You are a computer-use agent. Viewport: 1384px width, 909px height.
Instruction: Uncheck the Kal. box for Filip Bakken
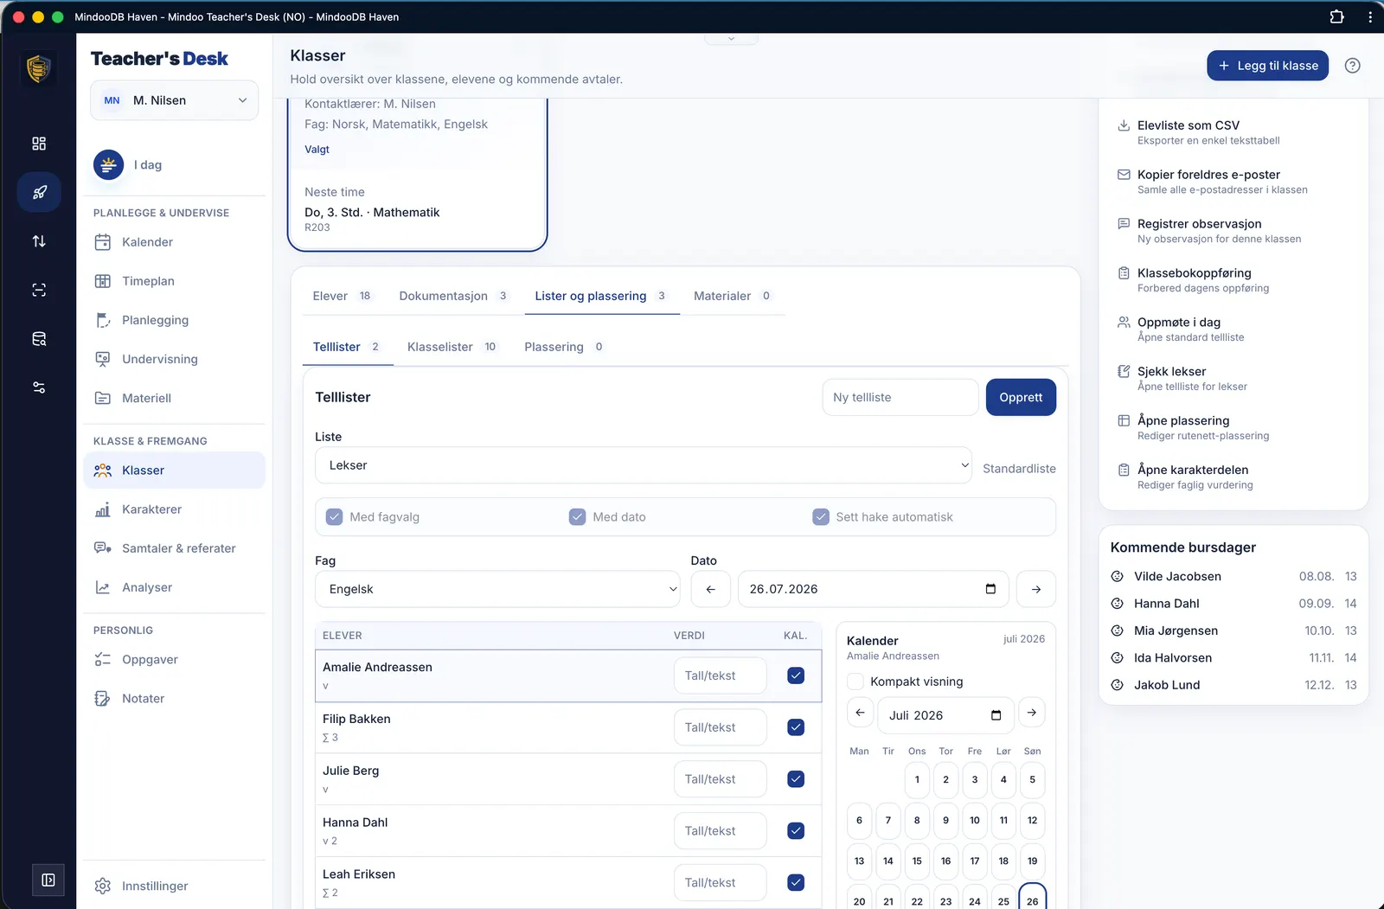click(x=796, y=727)
